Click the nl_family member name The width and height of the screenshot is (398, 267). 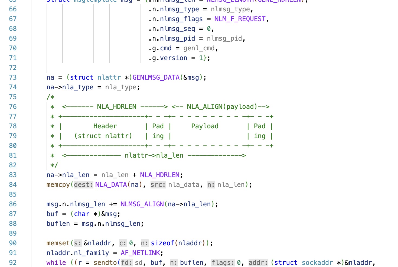pyautogui.click(x=92, y=253)
